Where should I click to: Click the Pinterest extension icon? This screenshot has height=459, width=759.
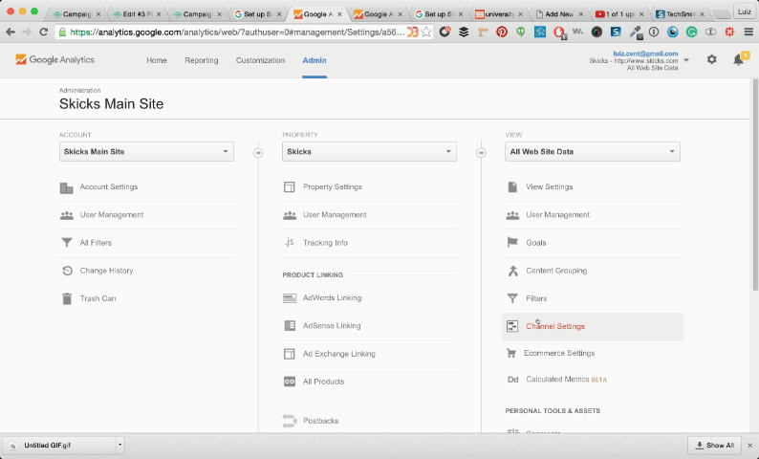[502, 32]
